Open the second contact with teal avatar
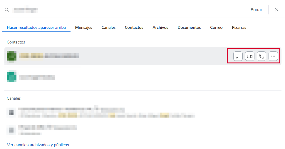Screen dimensions: 285x149 coord(37,77)
